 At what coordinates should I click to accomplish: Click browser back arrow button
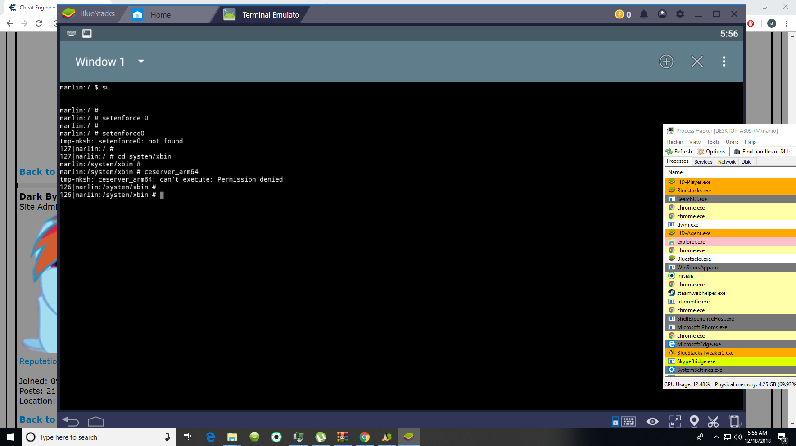[10, 23]
